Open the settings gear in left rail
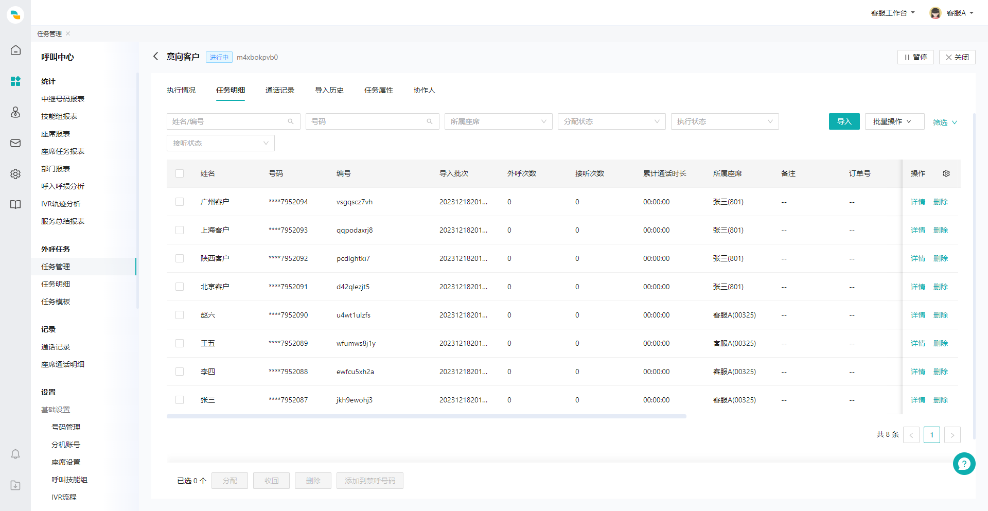Viewport: 988px width, 511px height. 15,174
